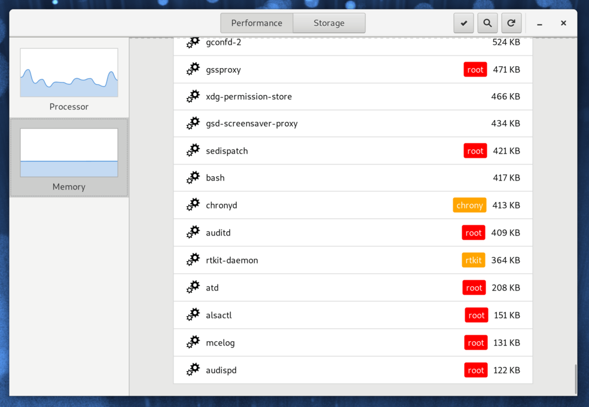Click the gear icon for gconfd-2
The height and width of the screenshot is (407, 589).
tap(193, 42)
